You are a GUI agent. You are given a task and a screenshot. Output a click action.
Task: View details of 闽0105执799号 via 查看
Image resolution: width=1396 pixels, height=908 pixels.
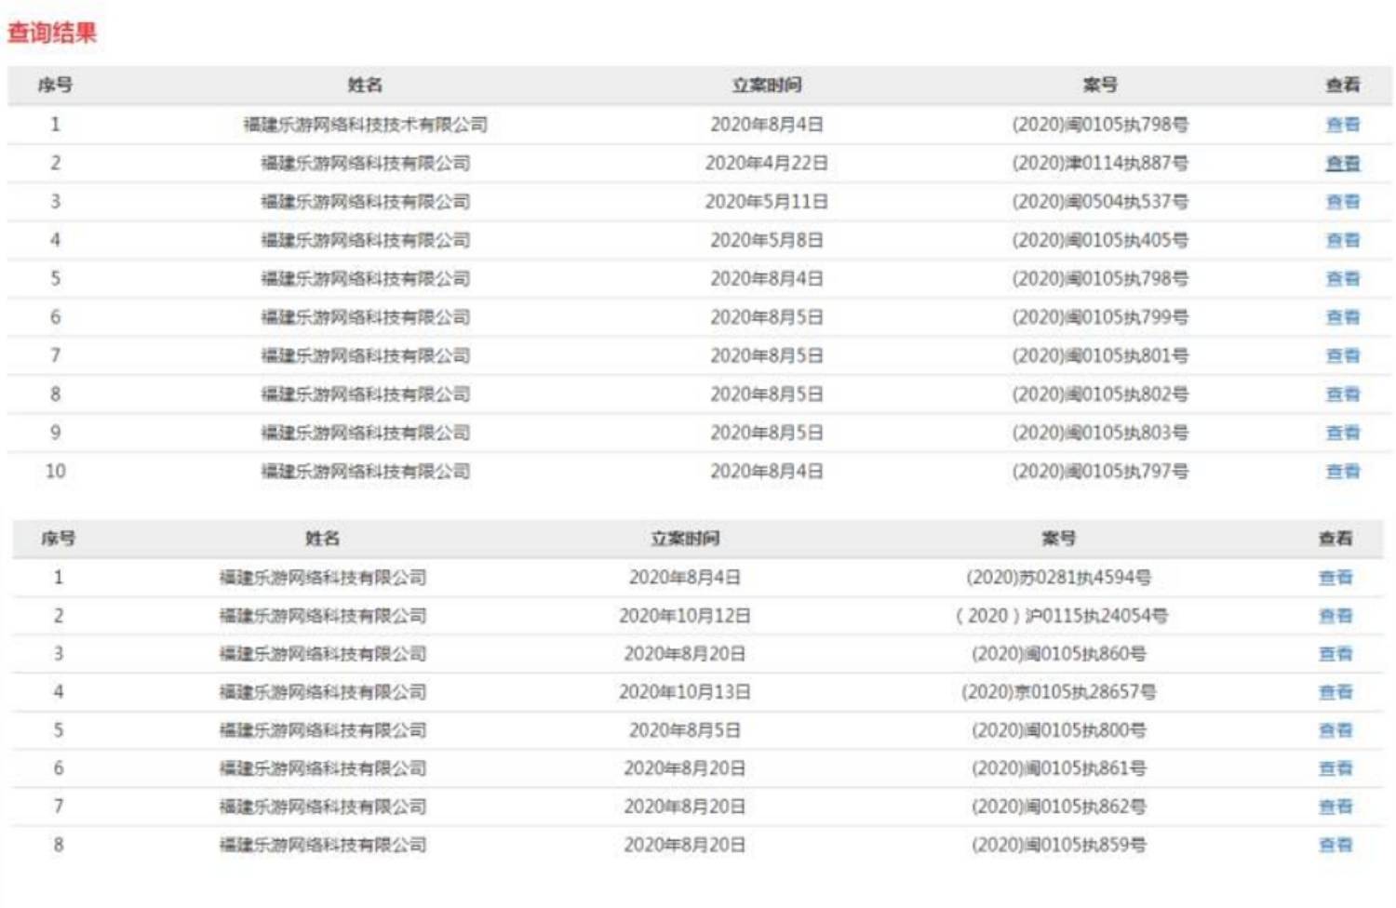coord(1342,317)
